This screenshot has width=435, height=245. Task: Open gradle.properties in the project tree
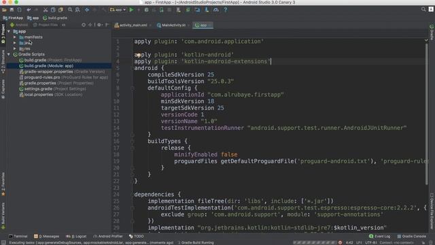tap(56, 83)
